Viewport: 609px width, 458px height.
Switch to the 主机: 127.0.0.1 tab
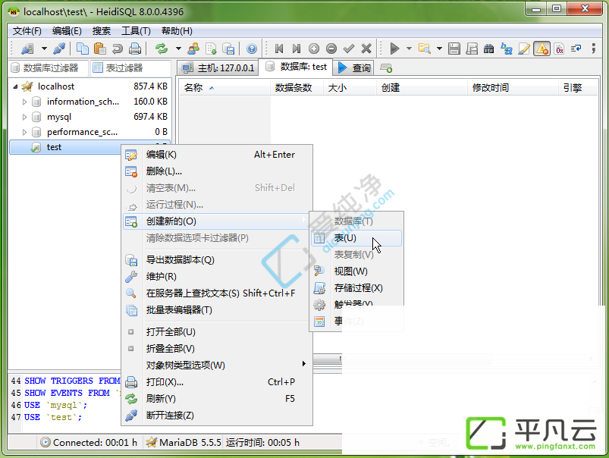[x=218, y=68]
